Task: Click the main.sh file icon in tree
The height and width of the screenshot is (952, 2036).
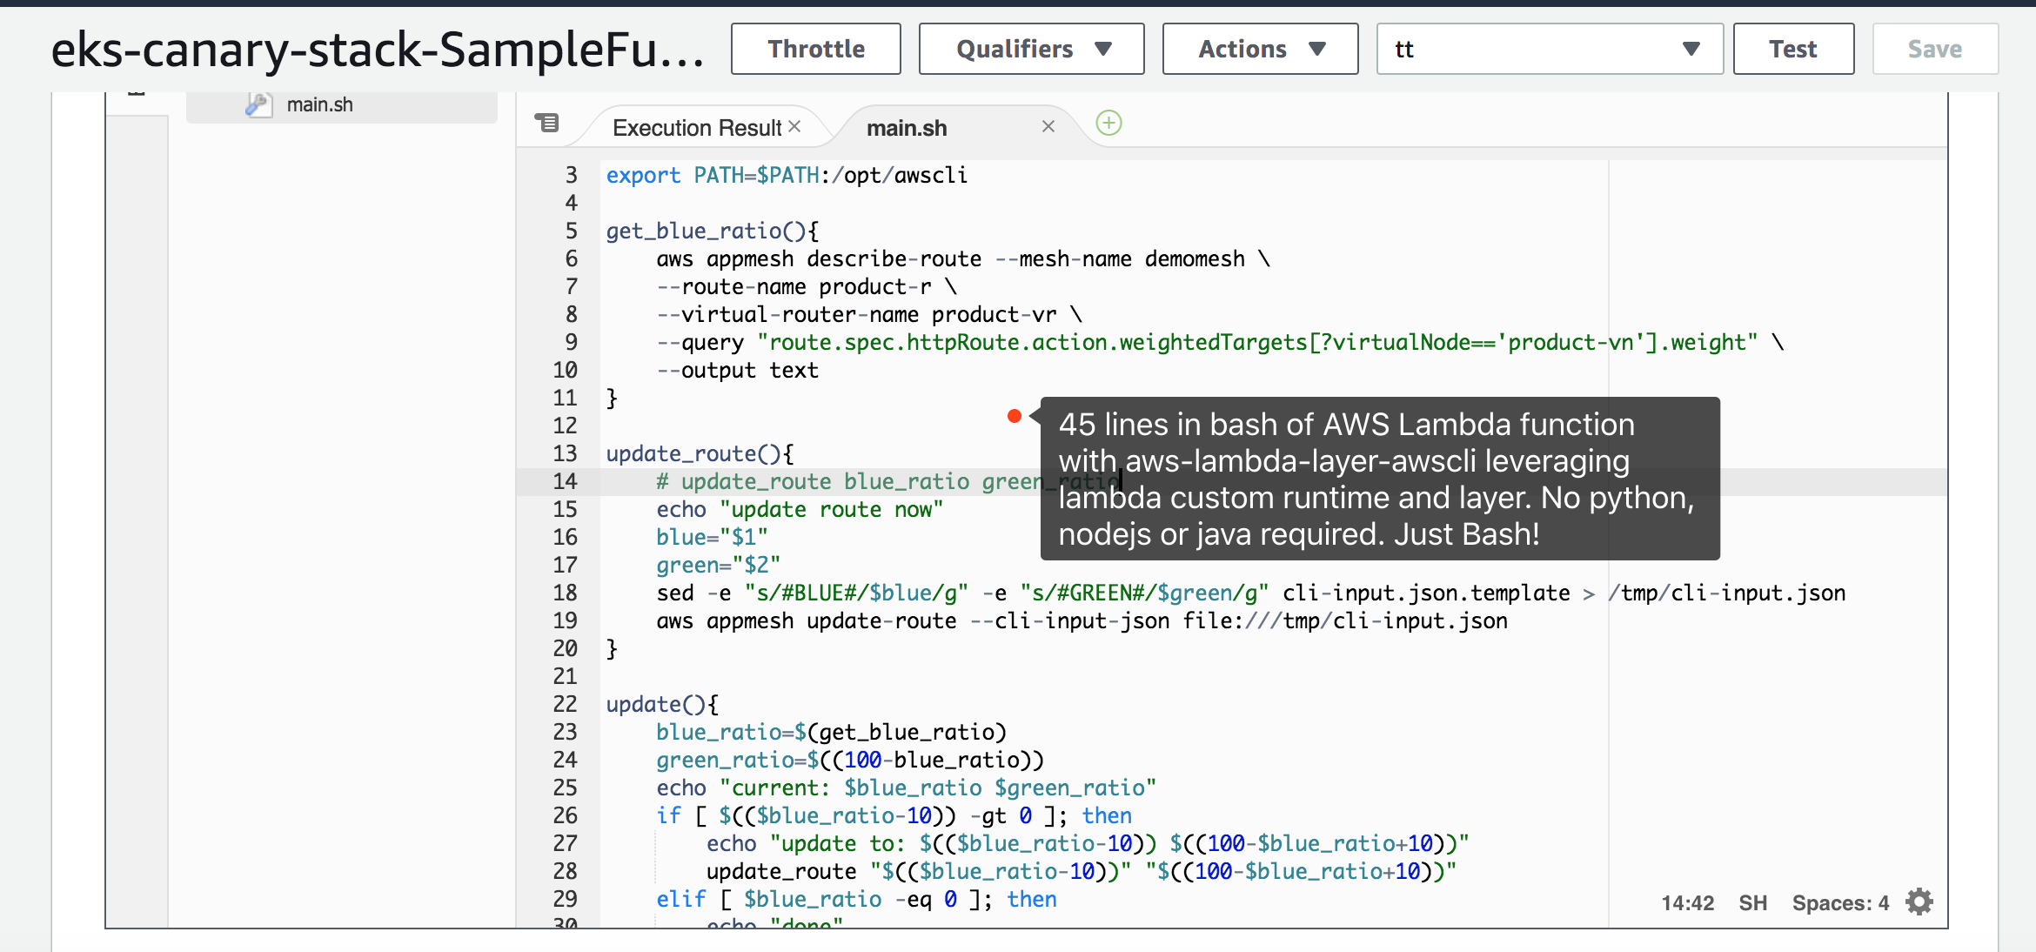Action: pyautogui.click(x=257, y=104)
